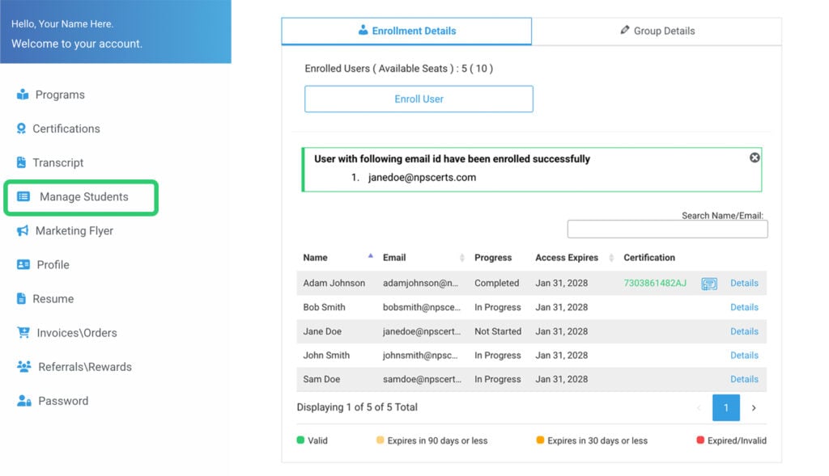The width and height of the screenshot is (829, 476).
Task: Click the Marketing Flyer megaphone icon
Action: pyautogui.click(x=23, y=230)
